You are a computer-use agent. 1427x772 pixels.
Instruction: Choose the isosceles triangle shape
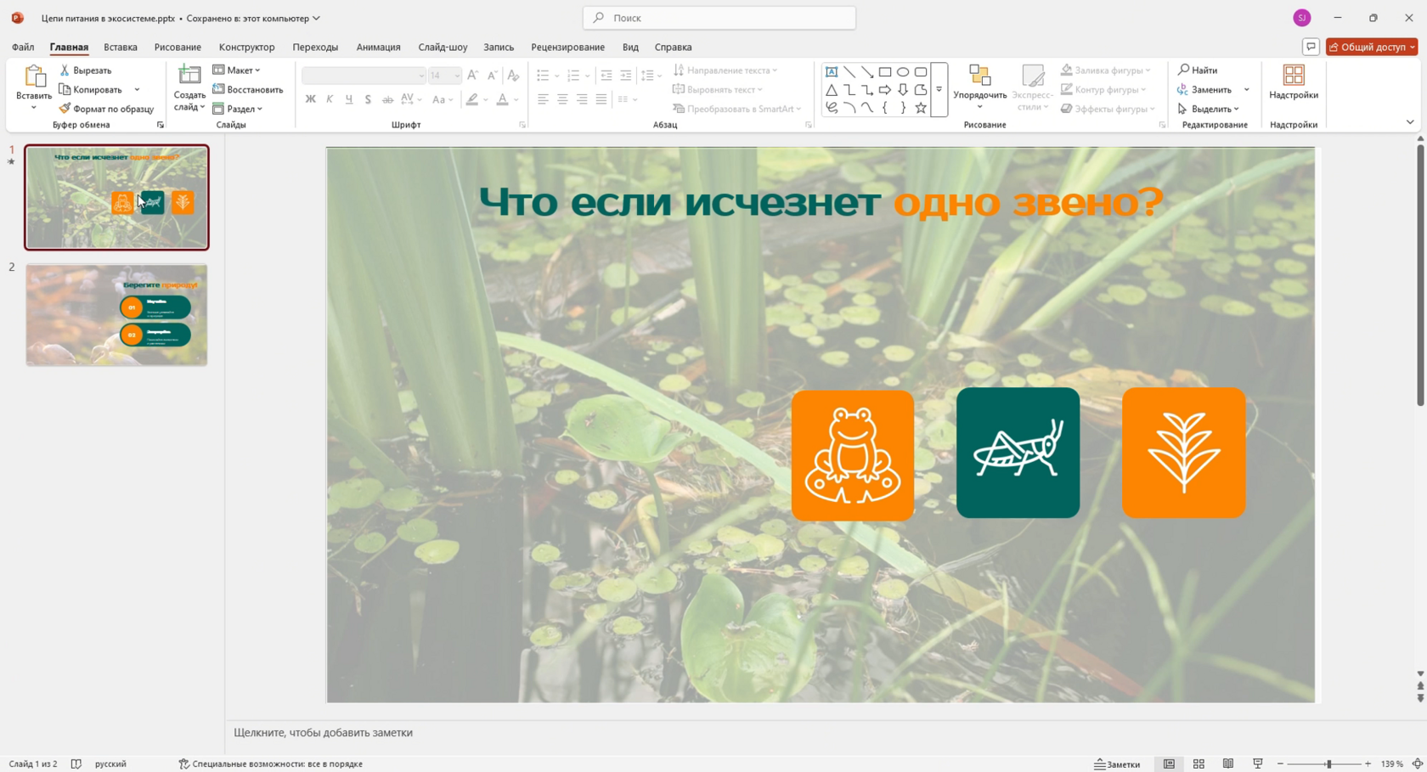pos(832,90)
